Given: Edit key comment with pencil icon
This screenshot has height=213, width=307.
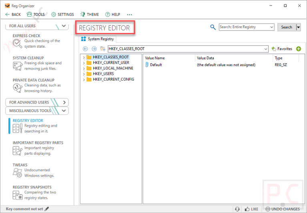Looking at the screenshot, I should [x=46, y=209].
